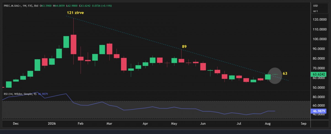331x134 pixels.
Task: Click the Jul label on time axis
Action: point(239,124)
